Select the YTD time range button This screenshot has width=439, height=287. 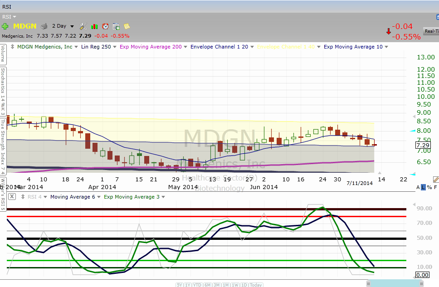pyautogui.click(x=197, y=285)
